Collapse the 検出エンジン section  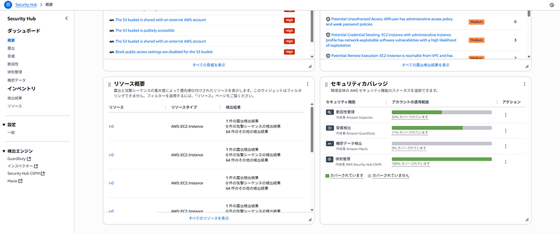coord(4,151)
